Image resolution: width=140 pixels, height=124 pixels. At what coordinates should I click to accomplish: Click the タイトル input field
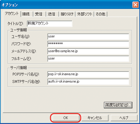(x=50, y=24)
